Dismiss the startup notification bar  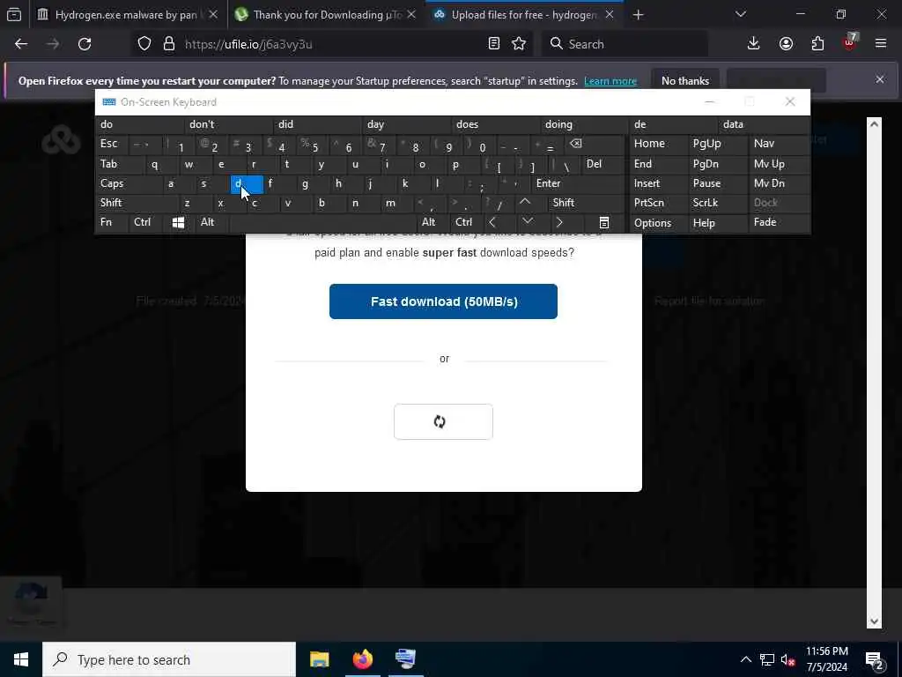pos(880,79)
